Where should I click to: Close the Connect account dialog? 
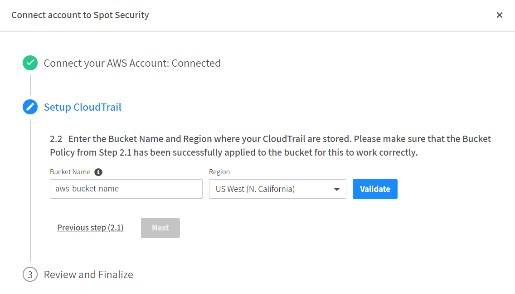tap(500, 15)
